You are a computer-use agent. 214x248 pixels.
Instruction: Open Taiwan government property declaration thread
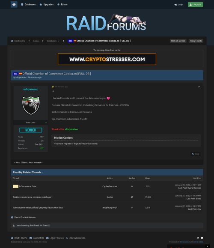[x=38, y=208]
